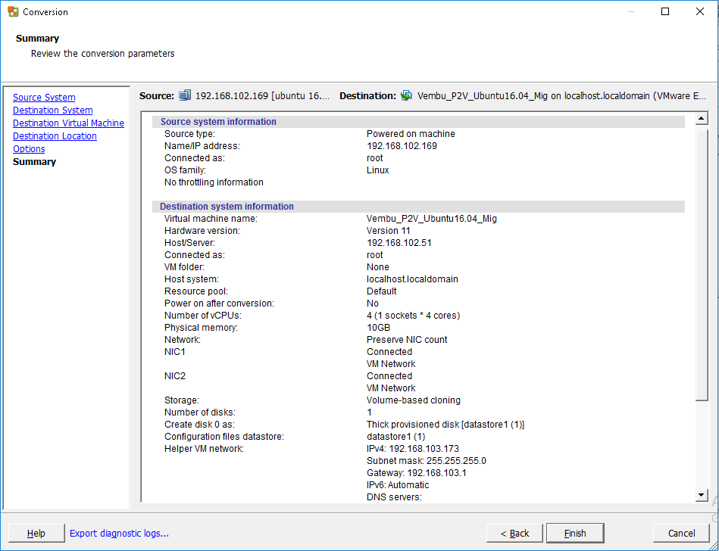The width and height of the screenshot is (719, 551).
Task: Go to Destination Location step
Action: [55, 136]
